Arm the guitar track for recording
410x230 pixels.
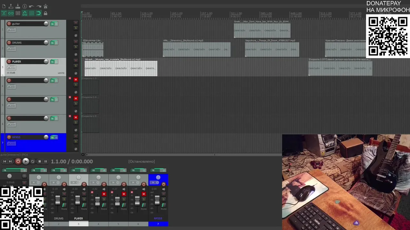click(9, 24)
